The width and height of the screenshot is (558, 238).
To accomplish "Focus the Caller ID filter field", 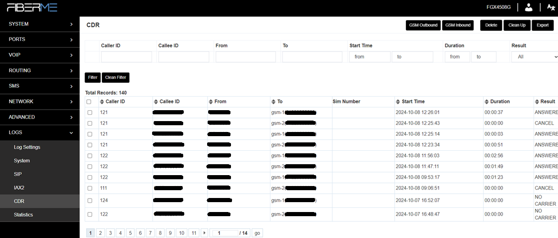I will 126,57.
